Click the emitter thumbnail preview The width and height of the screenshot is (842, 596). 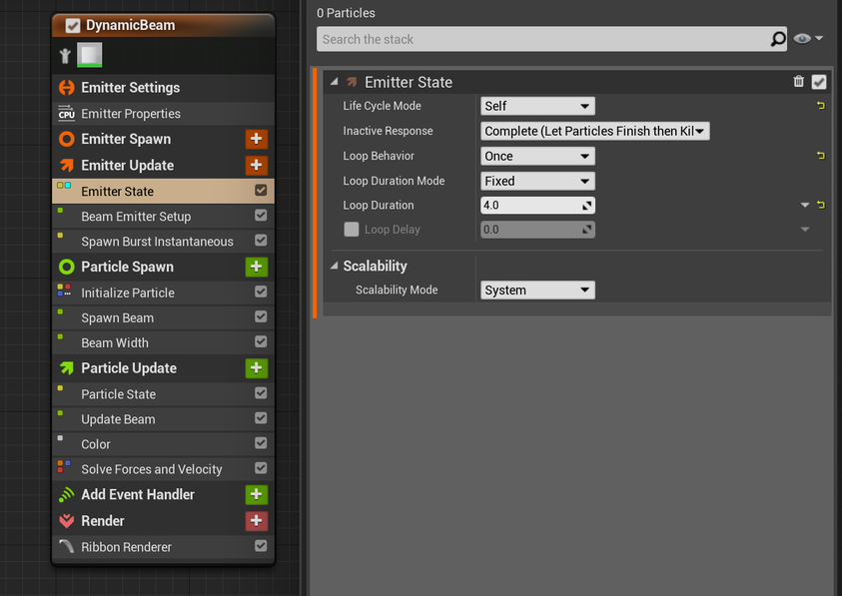[90, 55]
